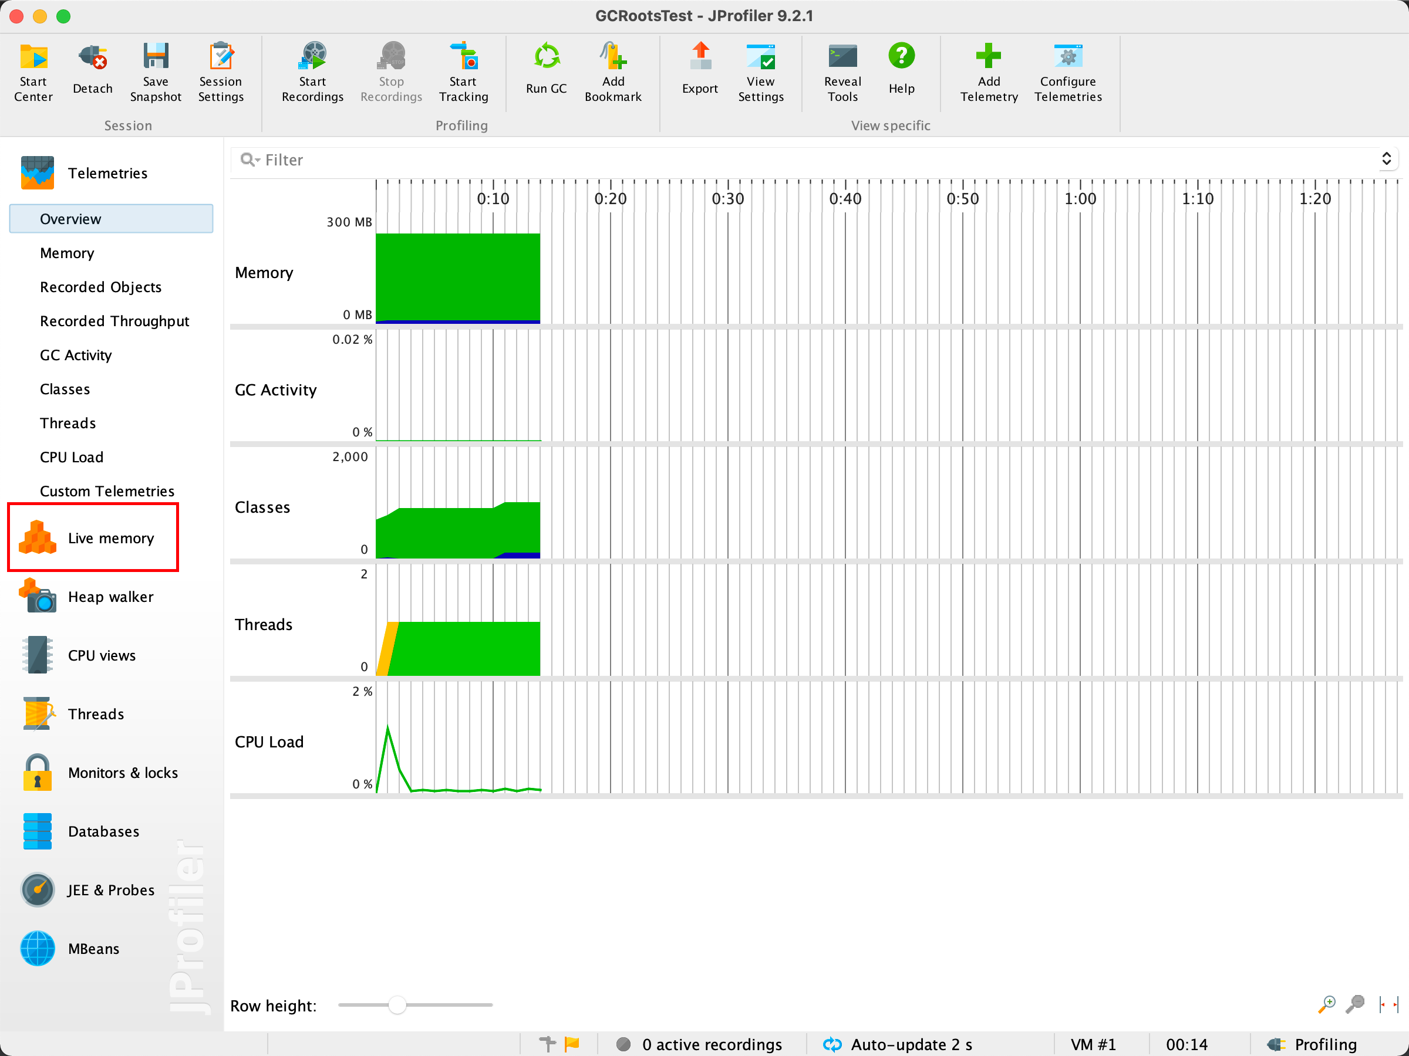
Task: Open the Telemetries section
Action: click(x=83, y=173)
